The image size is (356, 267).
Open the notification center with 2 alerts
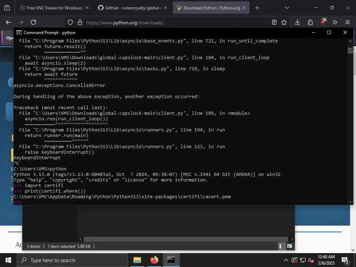coord(345,260)
